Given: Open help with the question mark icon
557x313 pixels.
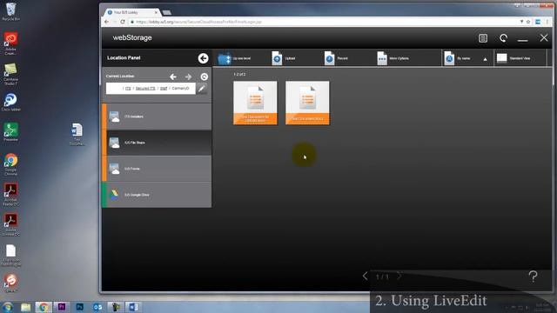Looking at the screenshot, I should (x=533, y=276).
